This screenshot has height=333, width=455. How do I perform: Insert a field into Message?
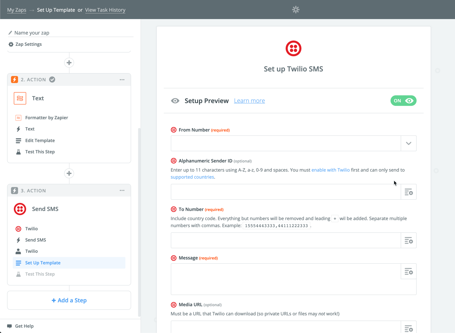point(409,271)
